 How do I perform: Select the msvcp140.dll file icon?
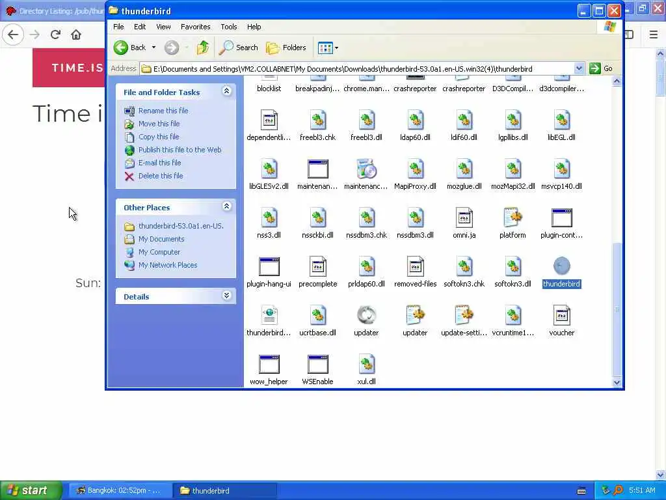pos(561,169)
